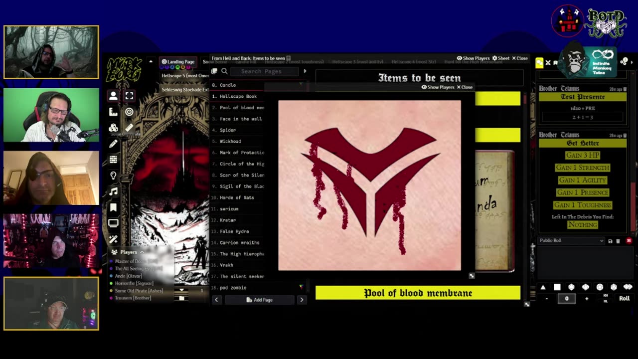Viewport: 638px width, 359px height.
Task: Delete the Get Better chat message
Action: [x=625, y=136]
